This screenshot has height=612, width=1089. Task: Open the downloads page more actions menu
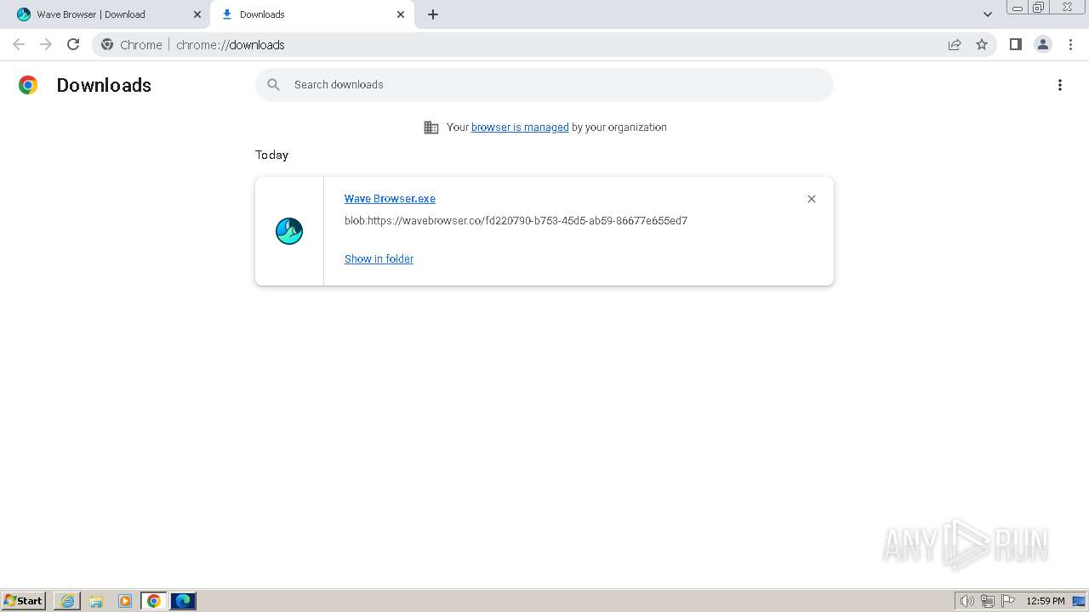point(1060,85)
